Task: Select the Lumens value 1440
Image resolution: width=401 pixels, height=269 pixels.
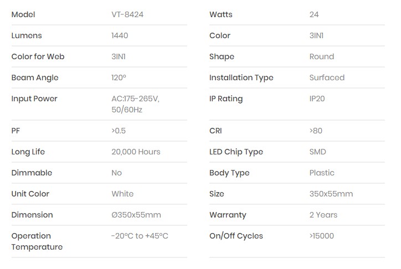Action: tap(120, 35)
